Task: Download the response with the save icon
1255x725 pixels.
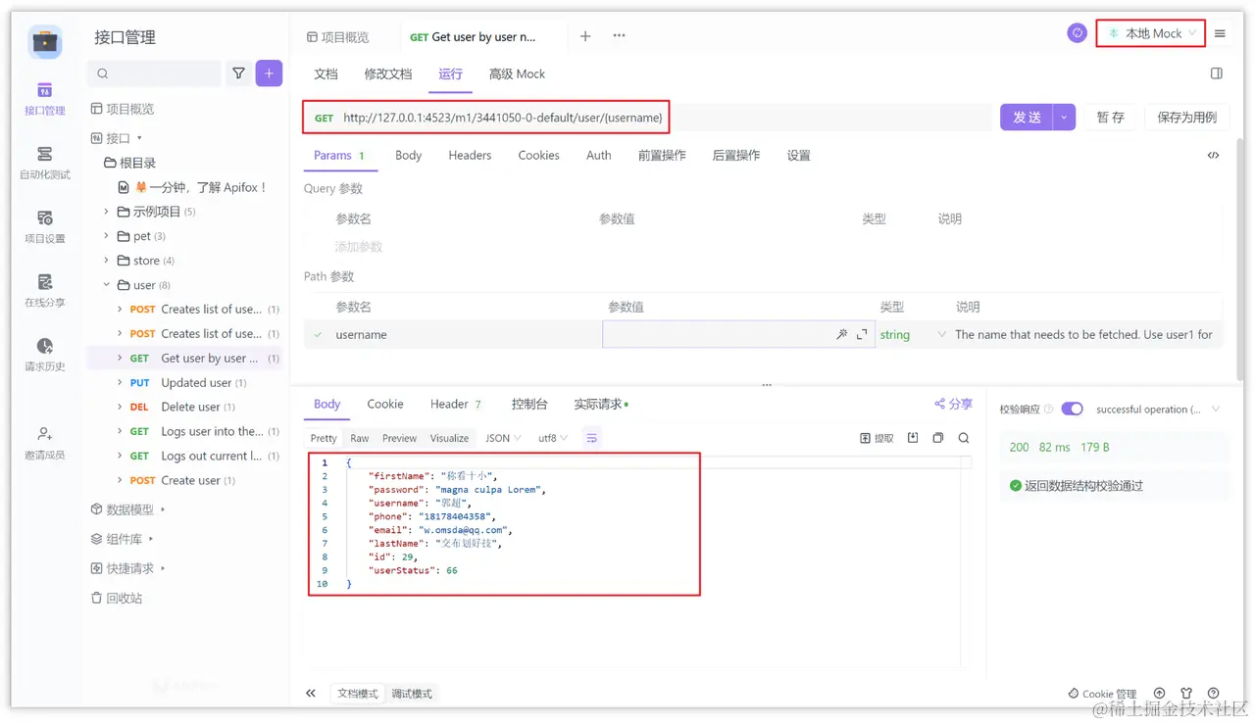Action: [913, 438]
